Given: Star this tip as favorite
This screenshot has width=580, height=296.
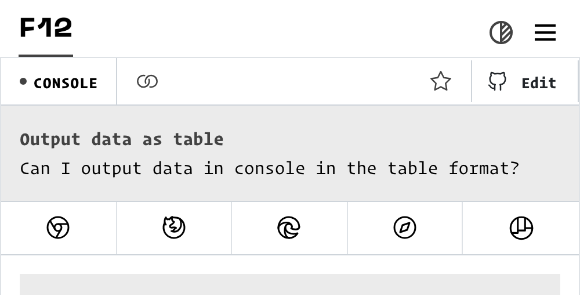Looking at the screenshot, I should [441, 81].
